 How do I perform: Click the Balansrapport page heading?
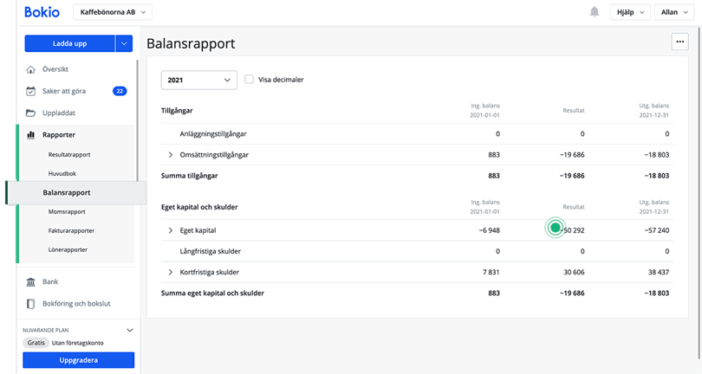191,43
